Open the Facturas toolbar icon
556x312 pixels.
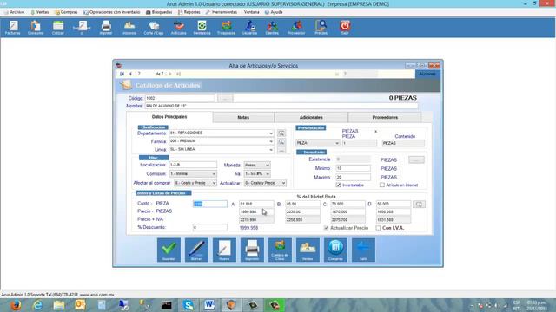click(13, 28)
